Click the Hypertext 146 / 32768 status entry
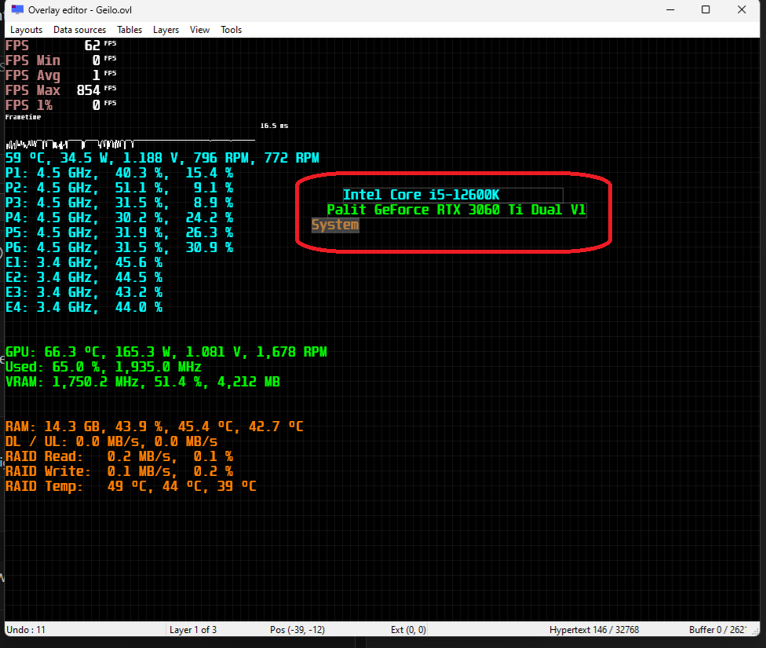The width and height of the screenshot is (766, 648). coord(594,630)
